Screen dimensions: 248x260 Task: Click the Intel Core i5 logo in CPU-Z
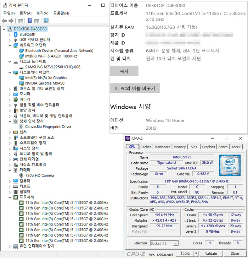point(230,165)
